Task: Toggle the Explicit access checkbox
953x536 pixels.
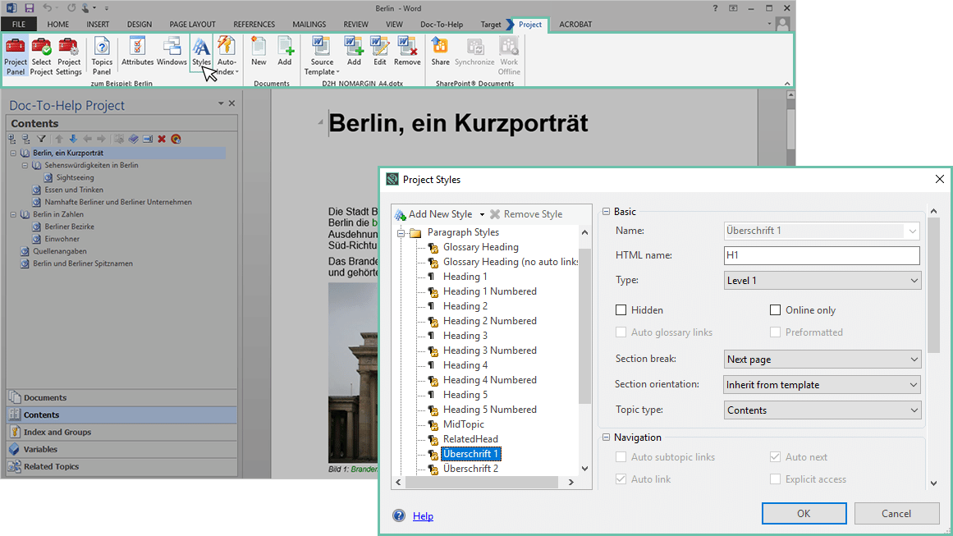Action: point(775,479)
